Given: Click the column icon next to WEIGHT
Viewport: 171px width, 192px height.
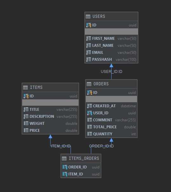Looking at the screenshot, I should click(26, 123).
